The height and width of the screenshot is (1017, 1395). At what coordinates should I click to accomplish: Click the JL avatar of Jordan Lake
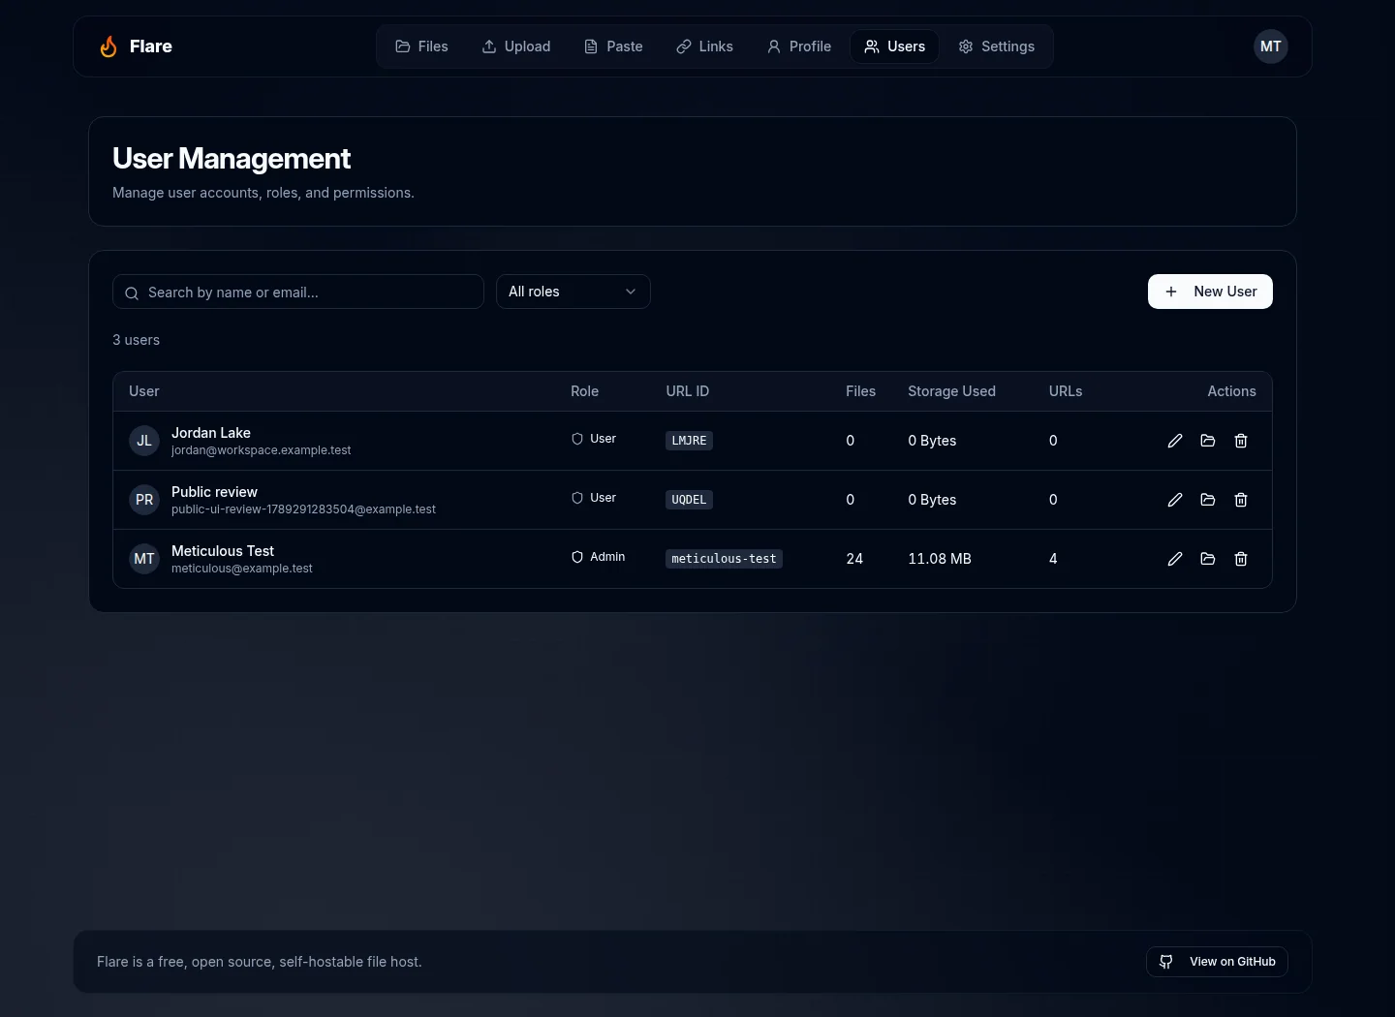tap(144, 441)
